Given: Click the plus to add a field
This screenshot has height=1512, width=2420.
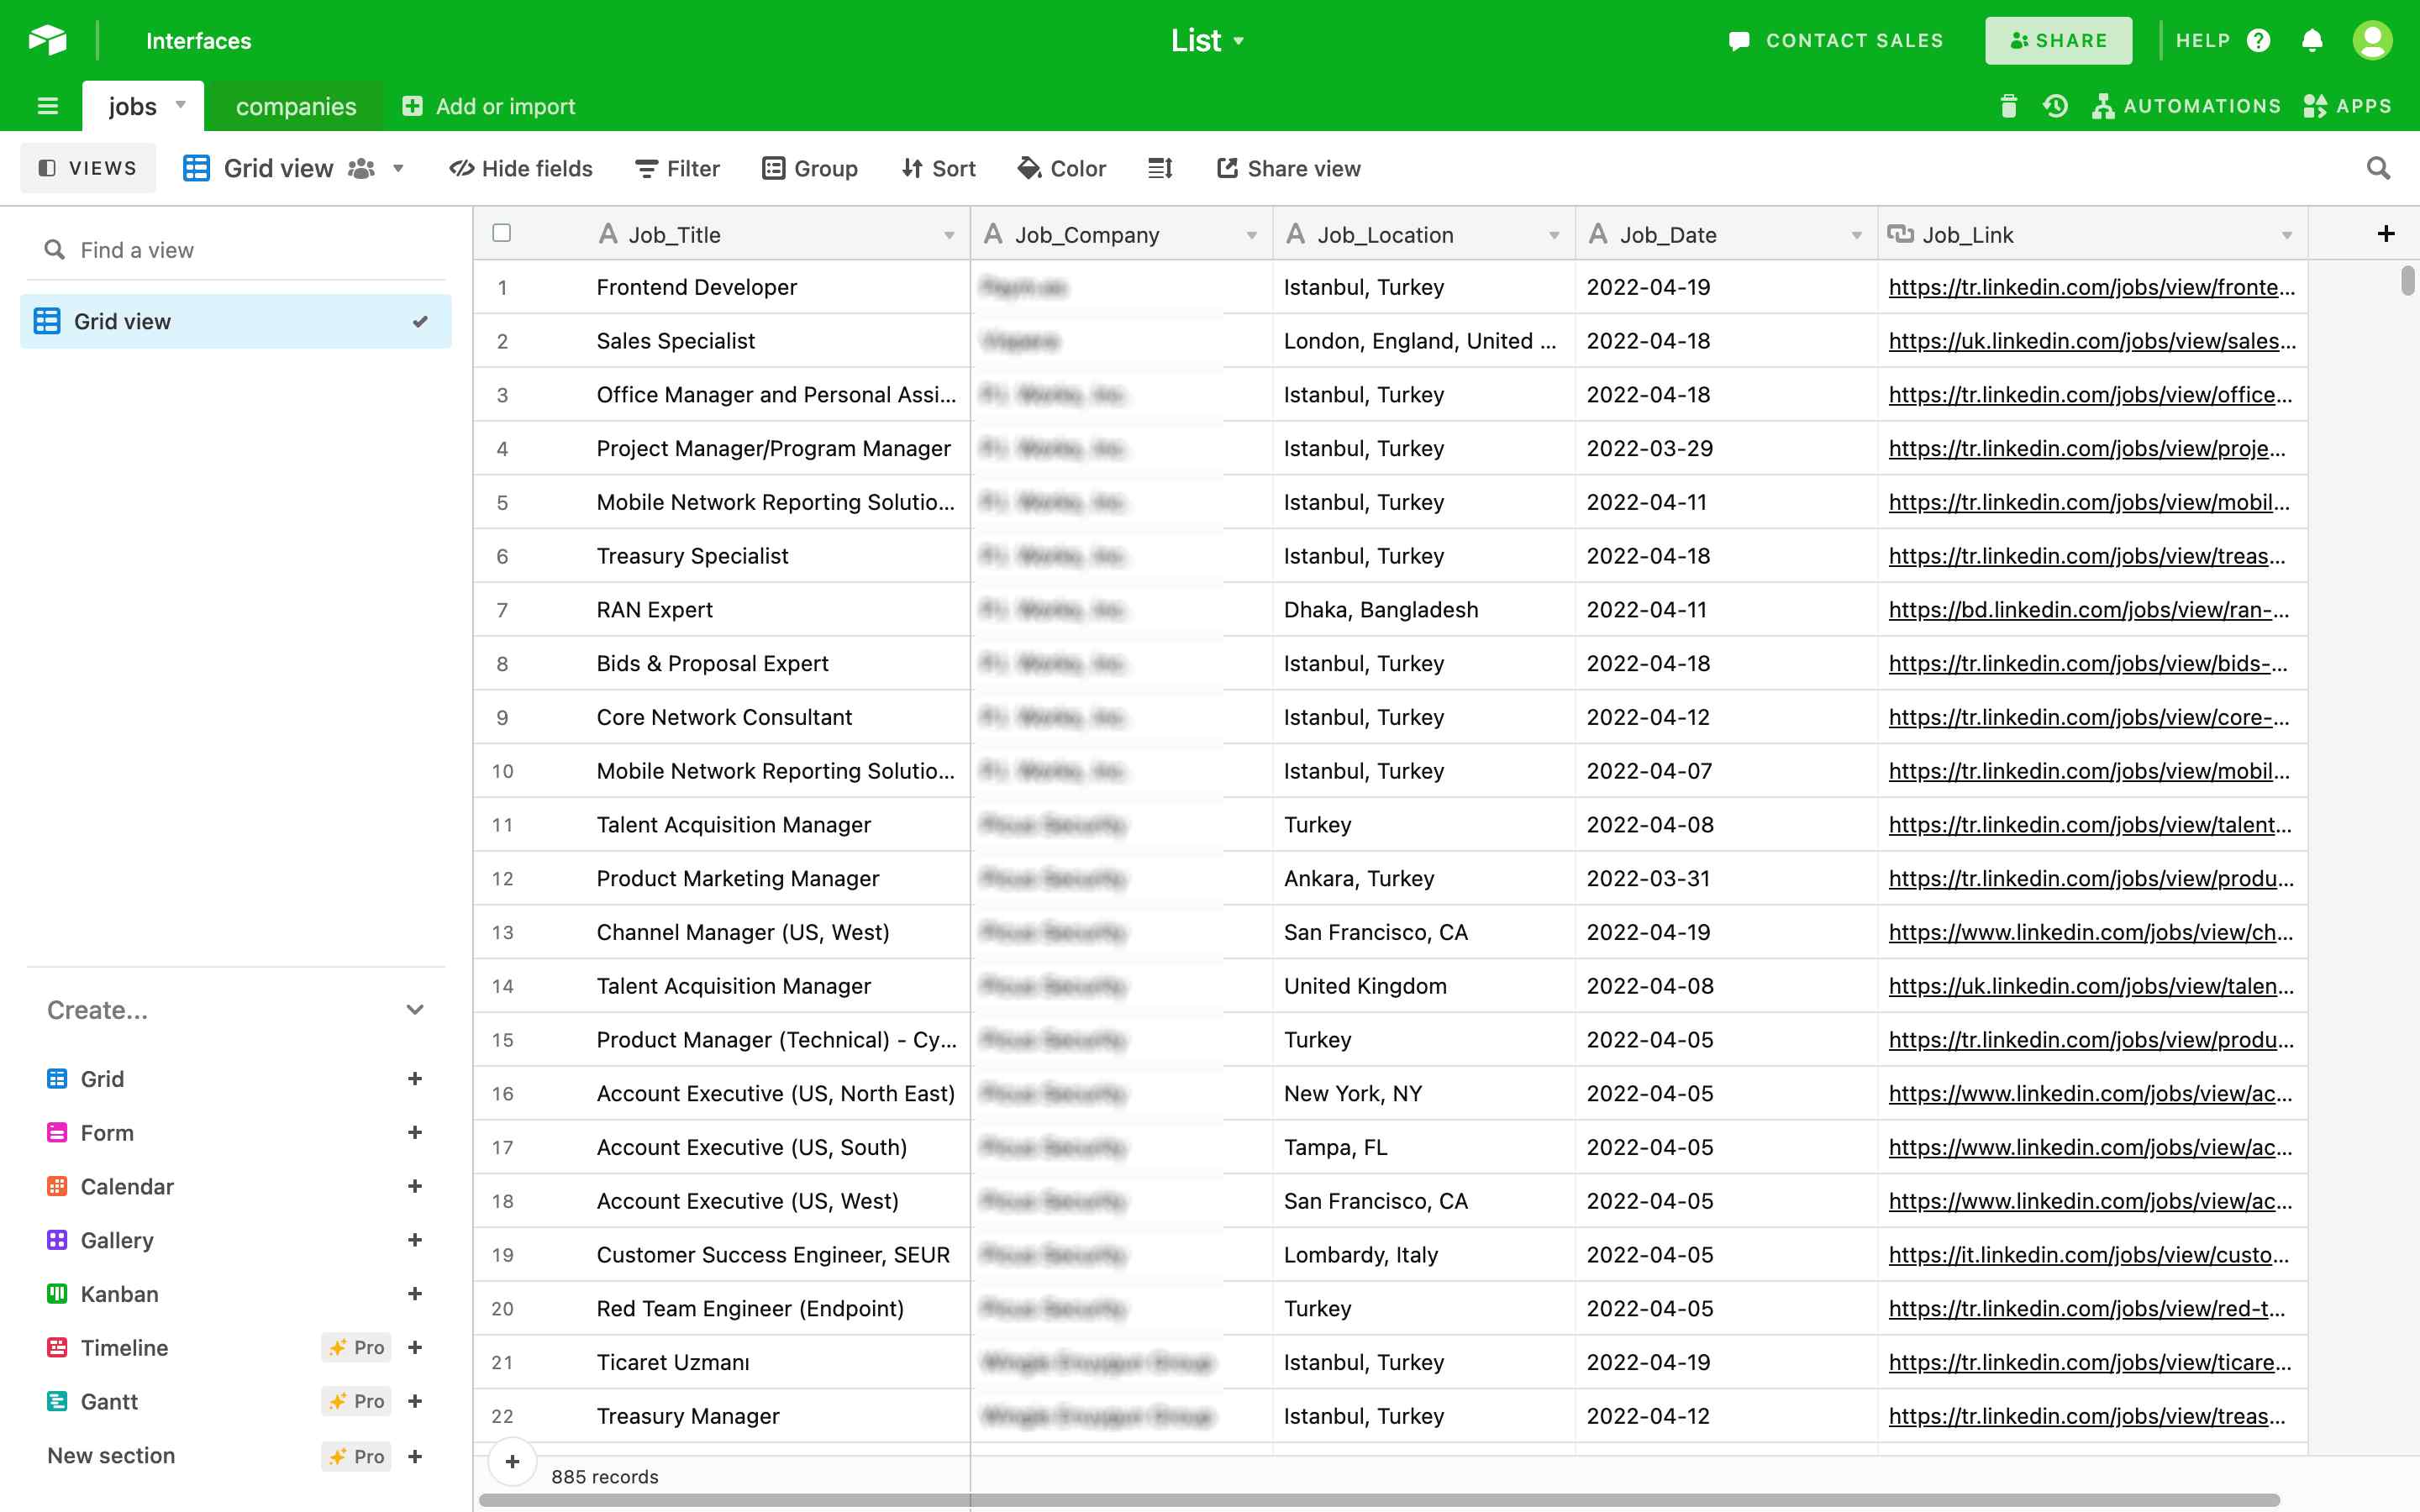Looking at the screenshot, I should [x=2385, y=234].
